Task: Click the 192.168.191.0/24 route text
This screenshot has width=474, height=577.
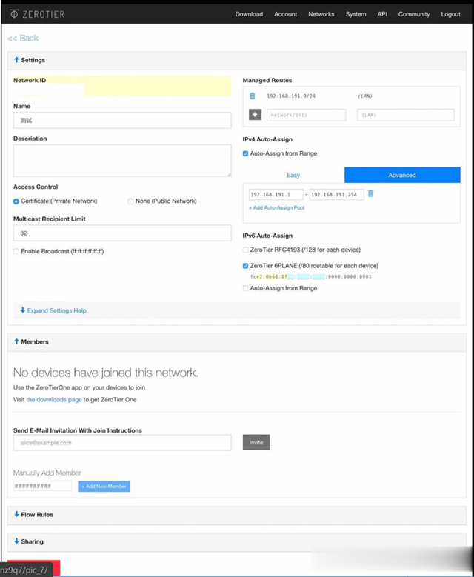Action: click(291, 96)
